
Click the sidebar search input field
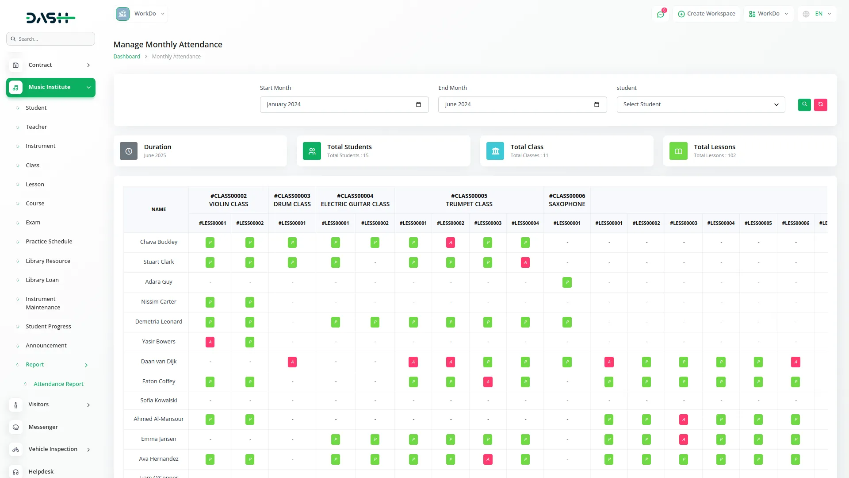[x=51, y=39]
